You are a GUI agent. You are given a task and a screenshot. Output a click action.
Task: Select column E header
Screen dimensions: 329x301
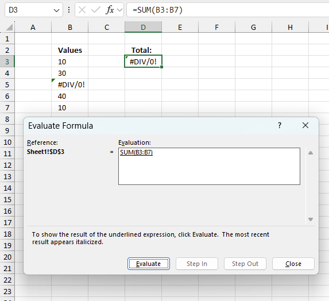click(180, 28)
